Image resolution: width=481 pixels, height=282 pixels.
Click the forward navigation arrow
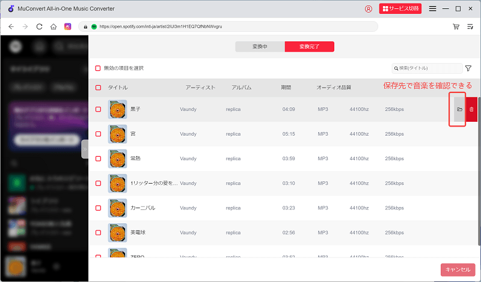[25, 26]
